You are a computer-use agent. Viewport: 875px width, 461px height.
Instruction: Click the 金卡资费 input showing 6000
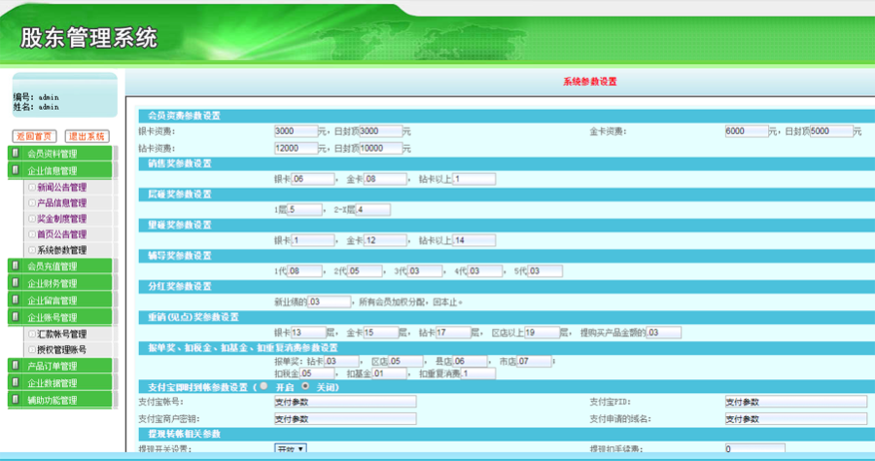point(746,131)
